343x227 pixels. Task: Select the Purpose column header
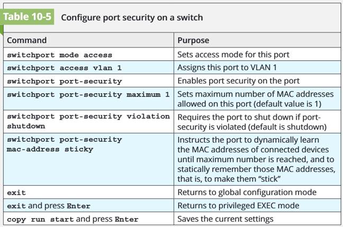point(193,40)
